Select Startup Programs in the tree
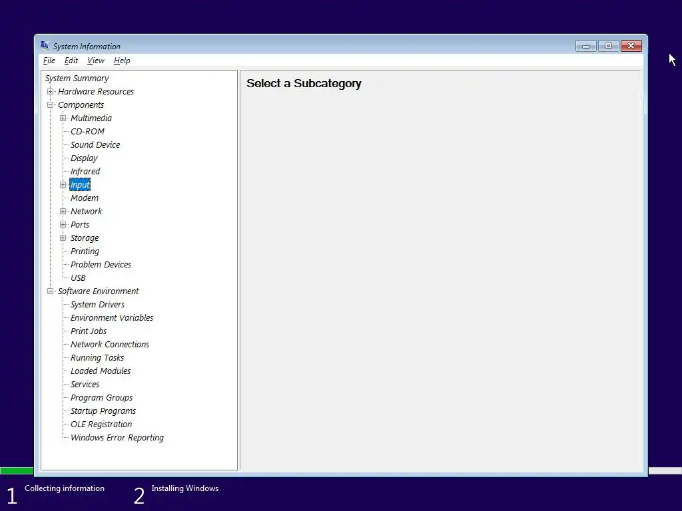 103,411
